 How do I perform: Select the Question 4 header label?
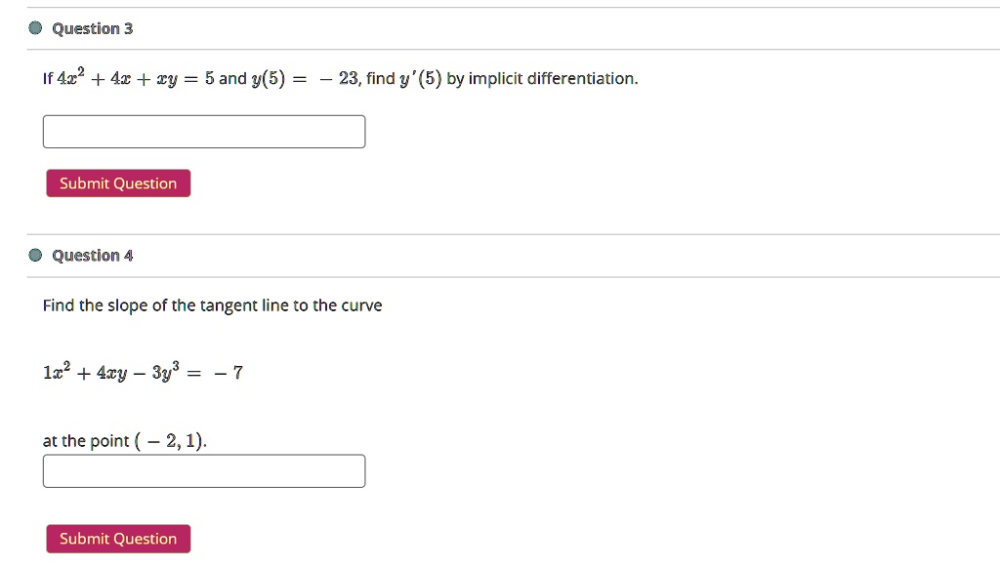pyautogui.click(x=93, y=256)
